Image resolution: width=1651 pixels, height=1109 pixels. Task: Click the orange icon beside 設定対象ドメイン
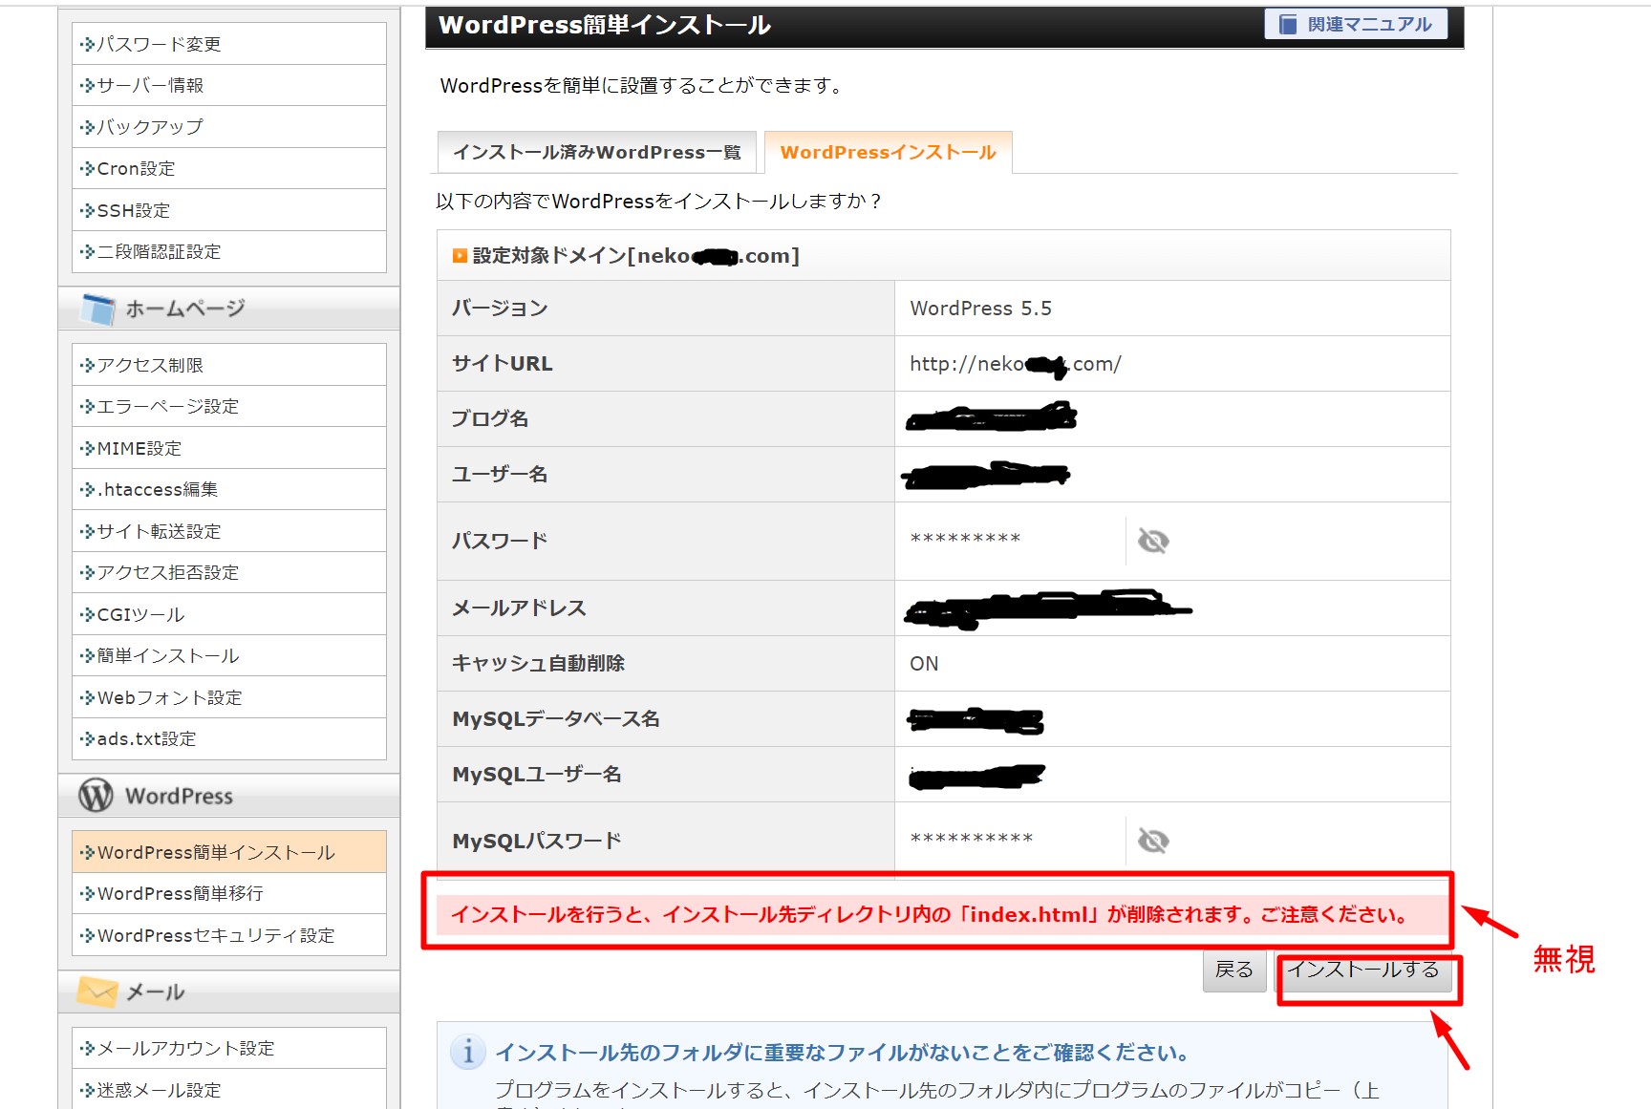point(460,256)
